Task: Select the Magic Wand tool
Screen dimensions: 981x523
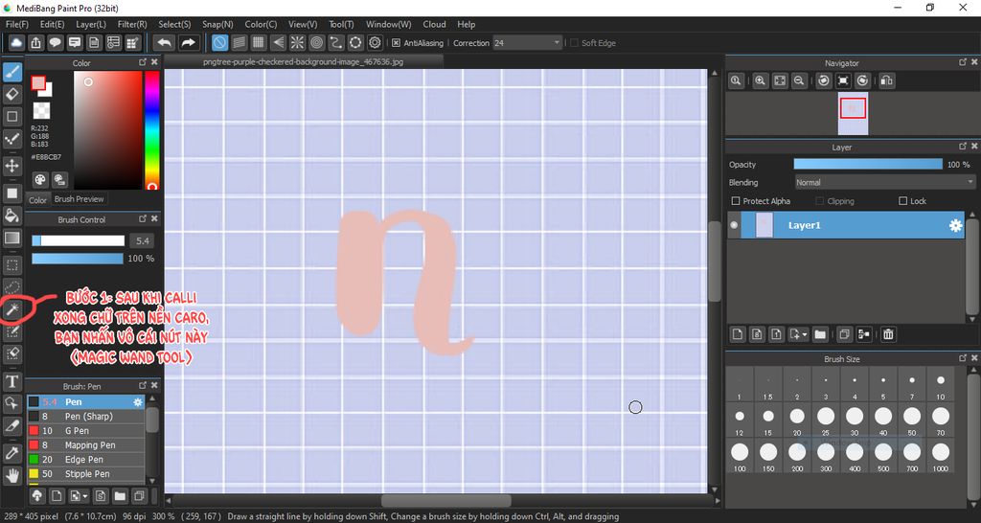Action: pyautogui.click(x=11, y=309)
